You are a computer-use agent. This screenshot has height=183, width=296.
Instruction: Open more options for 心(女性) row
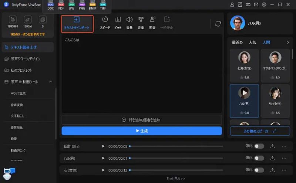pos(284,170)
